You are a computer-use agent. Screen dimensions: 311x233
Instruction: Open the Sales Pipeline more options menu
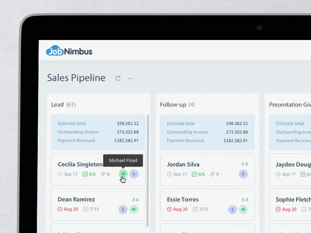pyautogui.click(x=130, y=78)
